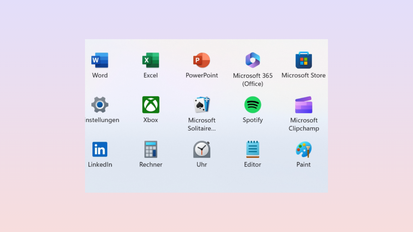Click the Microsoft Clipchamp label

[304, 124]
